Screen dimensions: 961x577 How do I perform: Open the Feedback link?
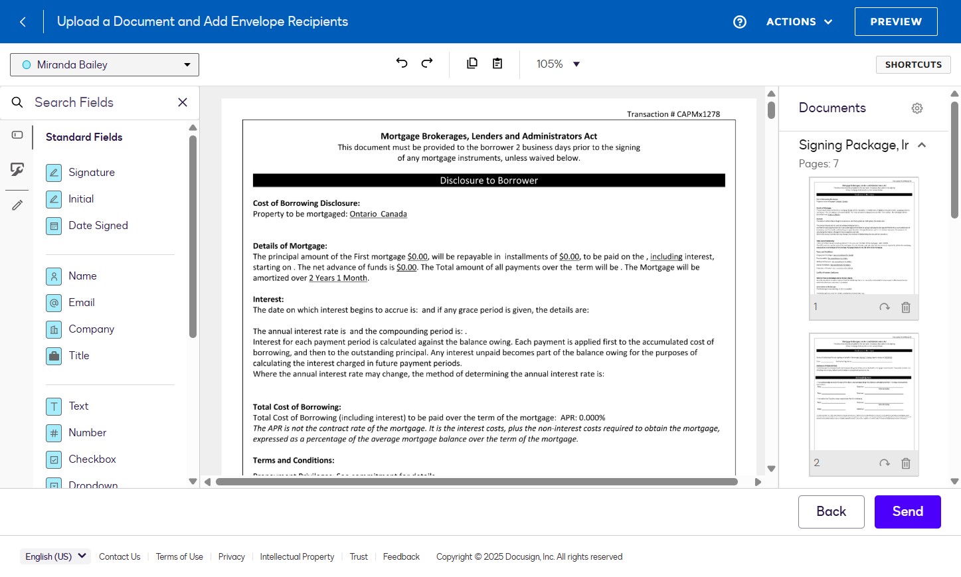(401, 557)
